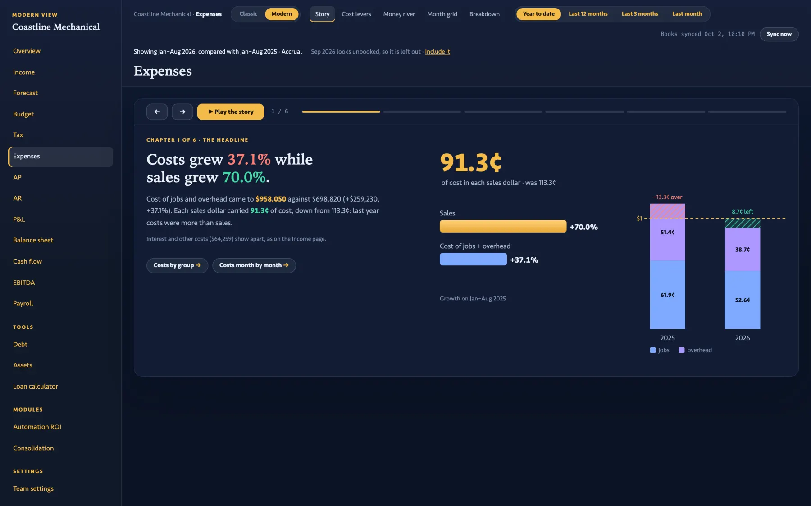
Task: Switch to Classic view
Action: point(248,14)
